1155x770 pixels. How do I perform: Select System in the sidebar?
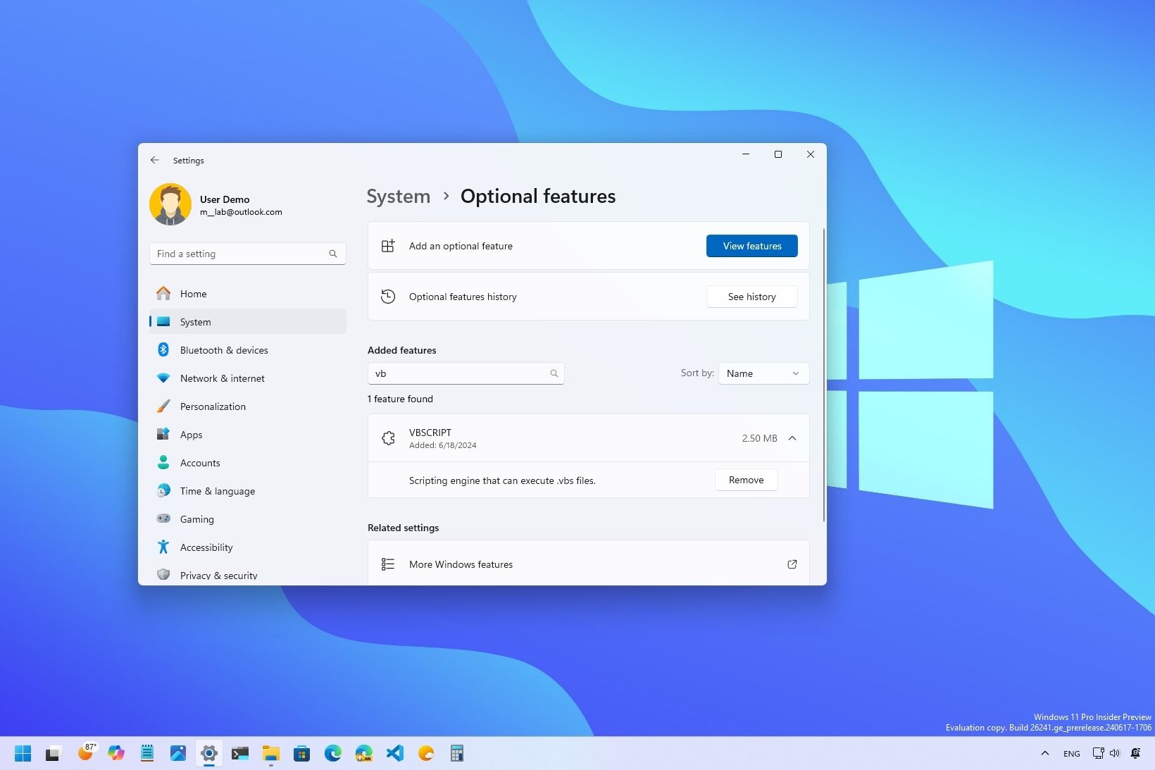point(248,322)
